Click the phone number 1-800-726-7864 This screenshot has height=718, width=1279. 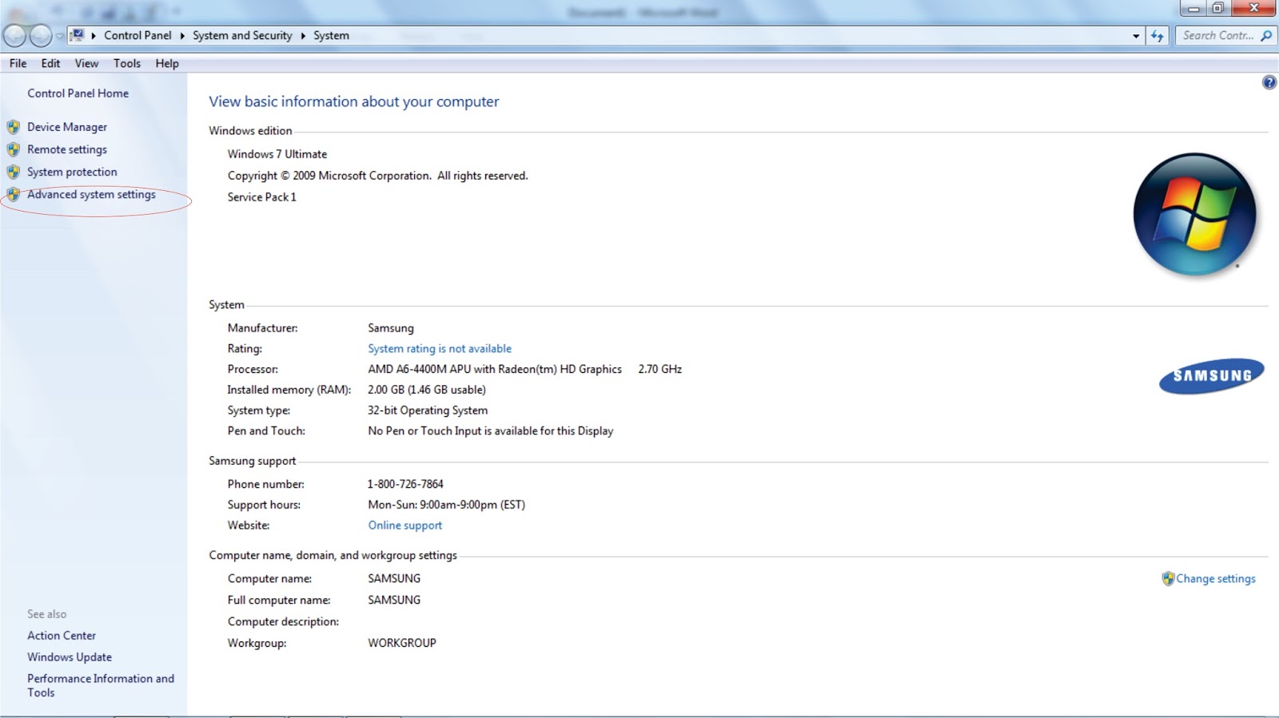(405, 483)
